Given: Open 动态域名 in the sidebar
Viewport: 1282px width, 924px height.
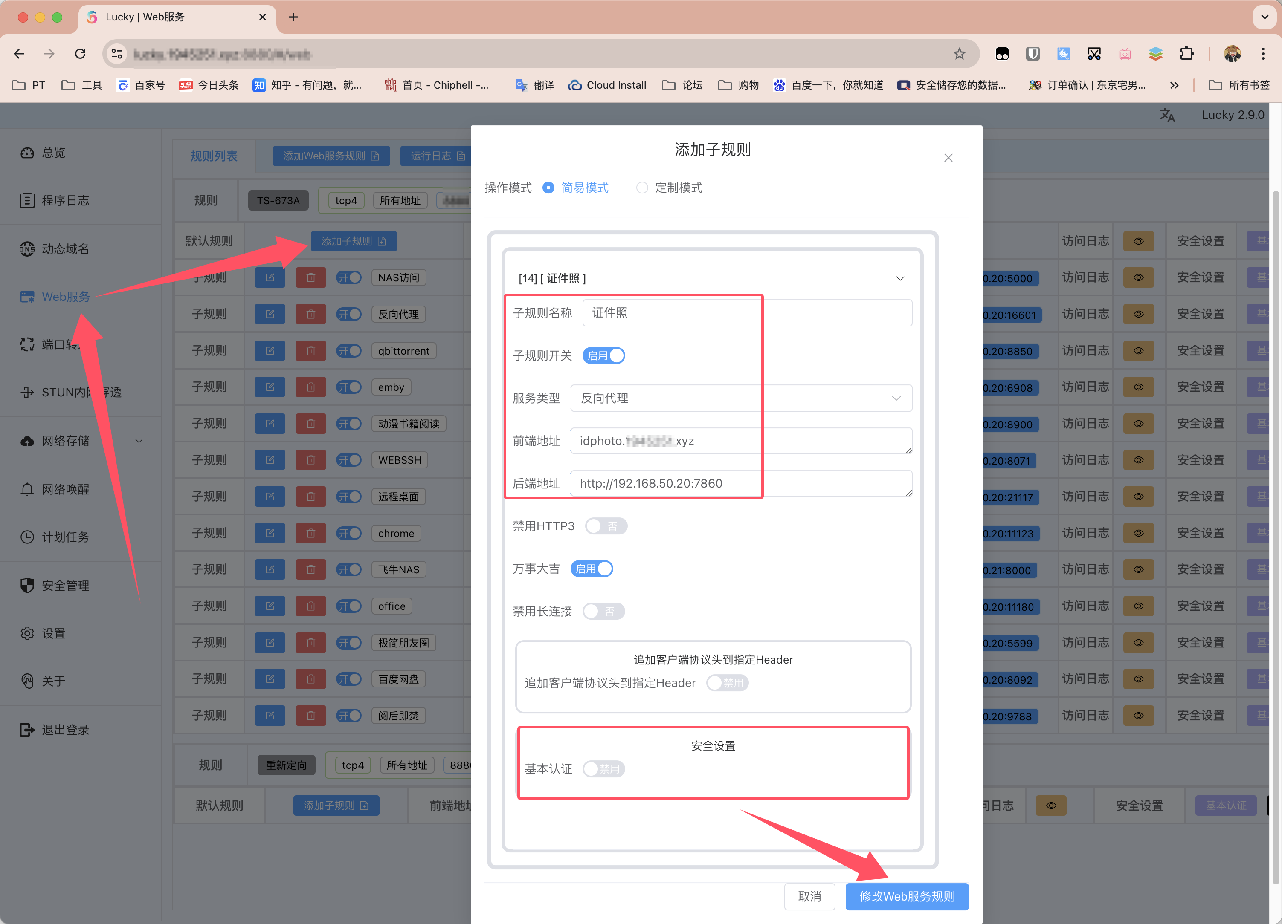Looking at the screenshot, I should pyautogui.click(x=66, y=249).
